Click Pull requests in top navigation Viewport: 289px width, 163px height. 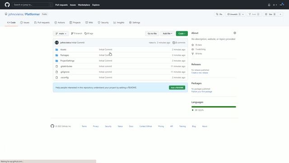point(61,5)
